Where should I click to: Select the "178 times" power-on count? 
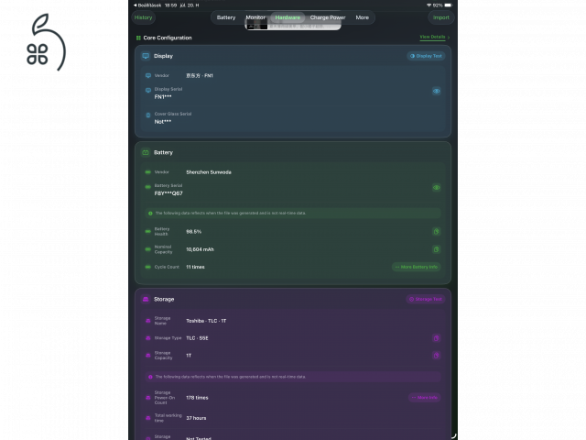tap(197, 398)
